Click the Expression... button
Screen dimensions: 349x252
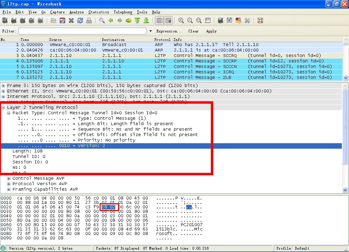[x=167, y=31]
